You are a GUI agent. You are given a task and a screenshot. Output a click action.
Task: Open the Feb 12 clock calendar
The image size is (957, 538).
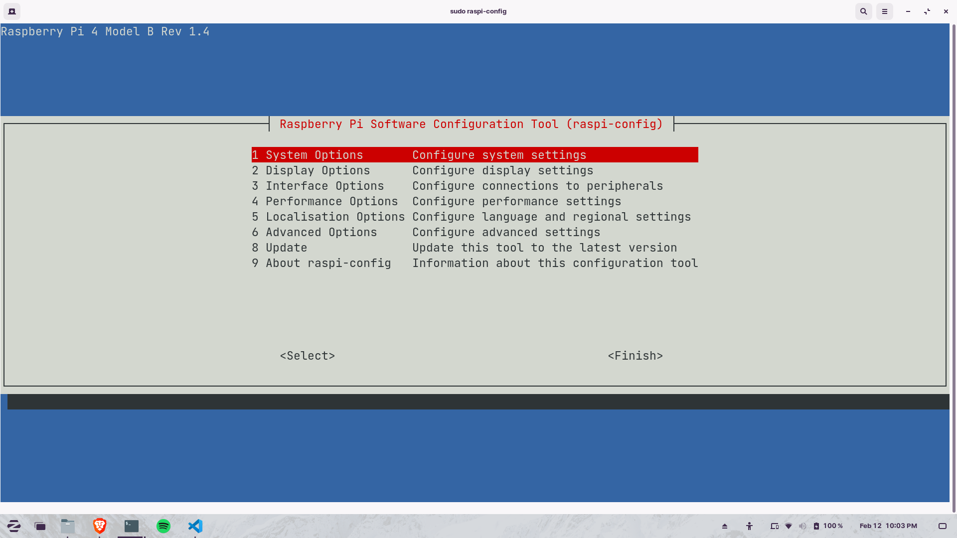coord(888,526)
